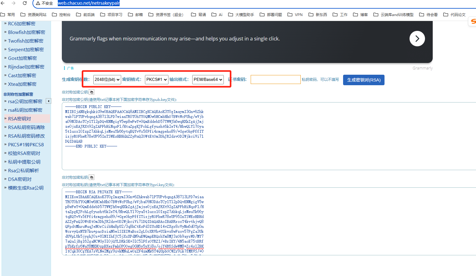Viewport: 476px width, 276px height.
Task: Open the PKCS#1 key format dropdown
Action: [x=157, y=79]
